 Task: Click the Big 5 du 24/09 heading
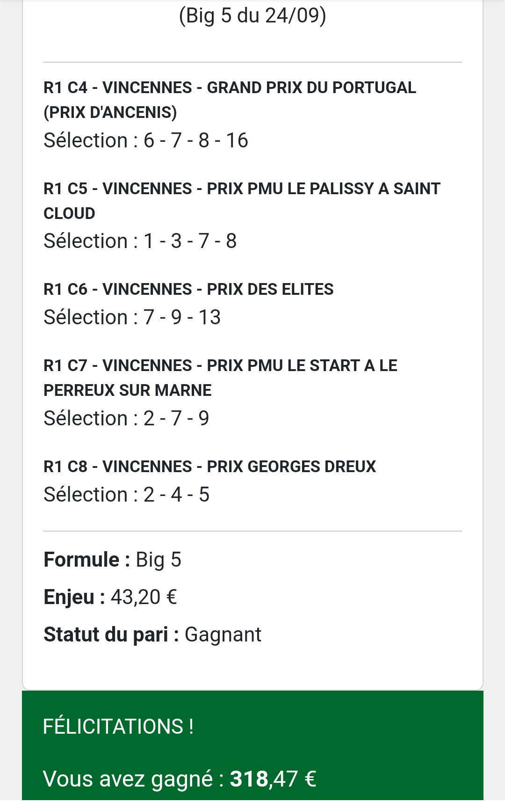tap(252, 15)
